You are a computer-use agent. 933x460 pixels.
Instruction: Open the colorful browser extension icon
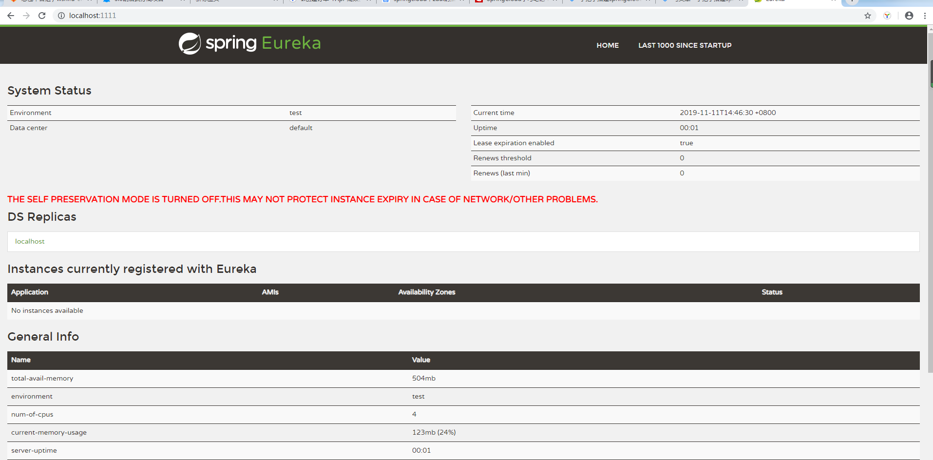point(887,16)
